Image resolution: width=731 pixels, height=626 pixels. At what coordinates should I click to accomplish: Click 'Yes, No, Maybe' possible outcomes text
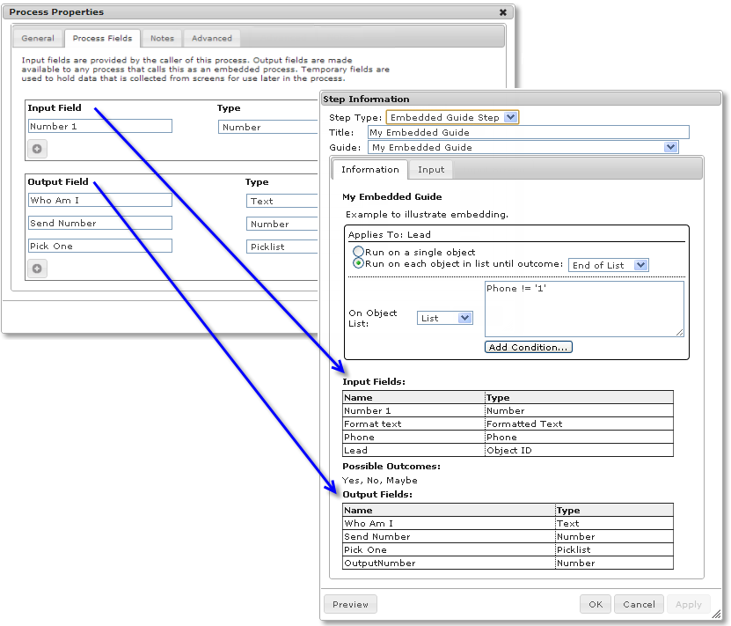click(379, 481)
